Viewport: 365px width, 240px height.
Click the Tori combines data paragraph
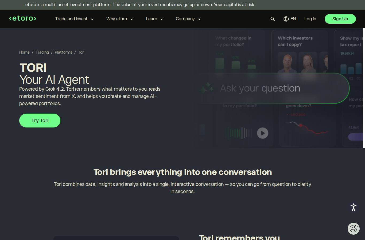click(x=183, y=188)
